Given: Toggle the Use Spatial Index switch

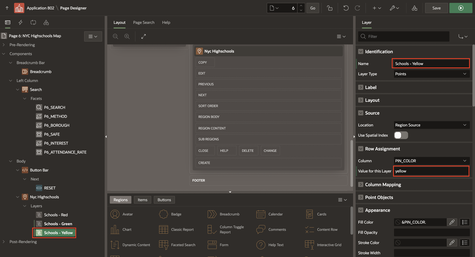Looking at the screenshot, I should tap(401, 135).
